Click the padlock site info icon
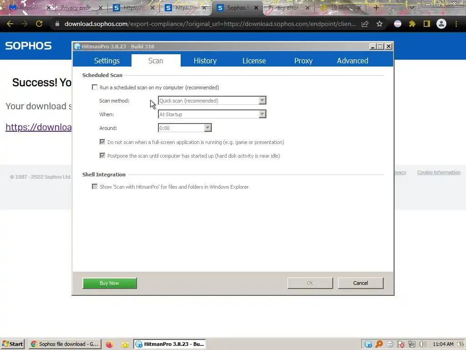The image size is (466, 350). (57, 24)
